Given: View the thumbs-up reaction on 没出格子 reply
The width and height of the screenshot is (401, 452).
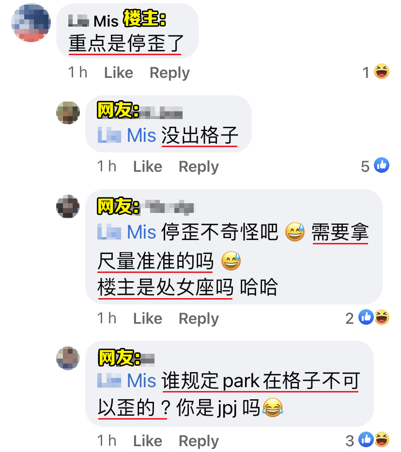Looking at the screenshot, I should coord(381,165).
